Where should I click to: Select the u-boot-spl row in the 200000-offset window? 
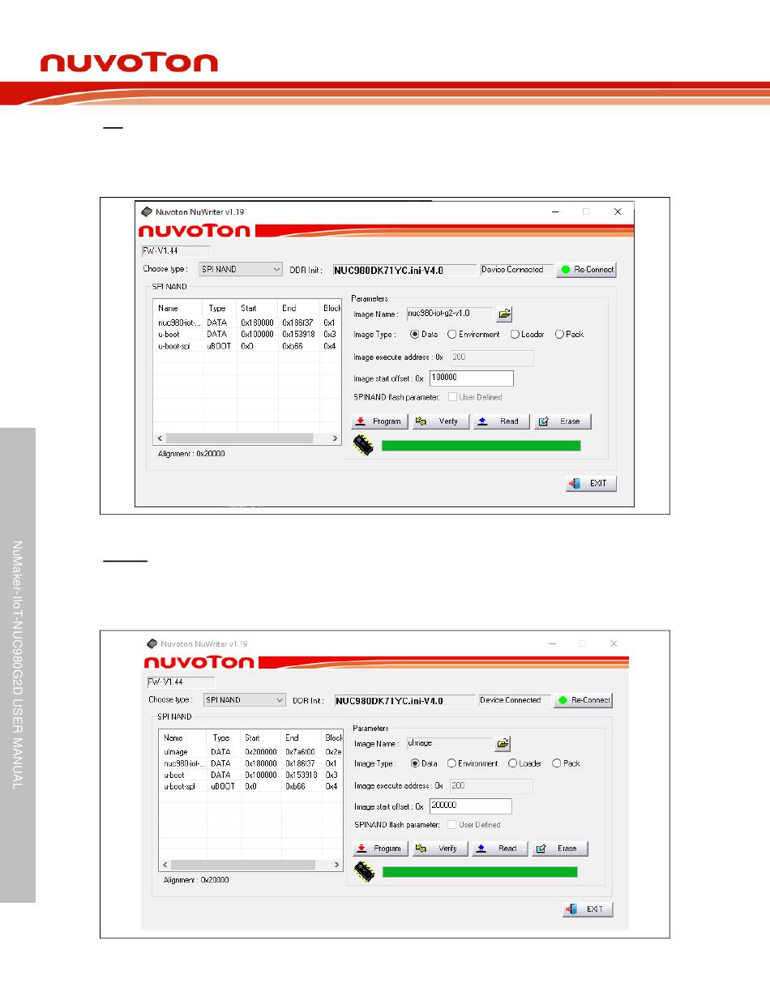coord(251,787)
